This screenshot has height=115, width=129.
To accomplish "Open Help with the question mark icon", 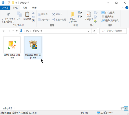I will click(127, 8).
